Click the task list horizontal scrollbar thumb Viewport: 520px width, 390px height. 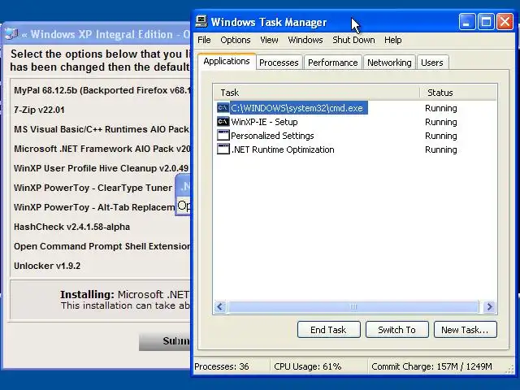(353, 307)
